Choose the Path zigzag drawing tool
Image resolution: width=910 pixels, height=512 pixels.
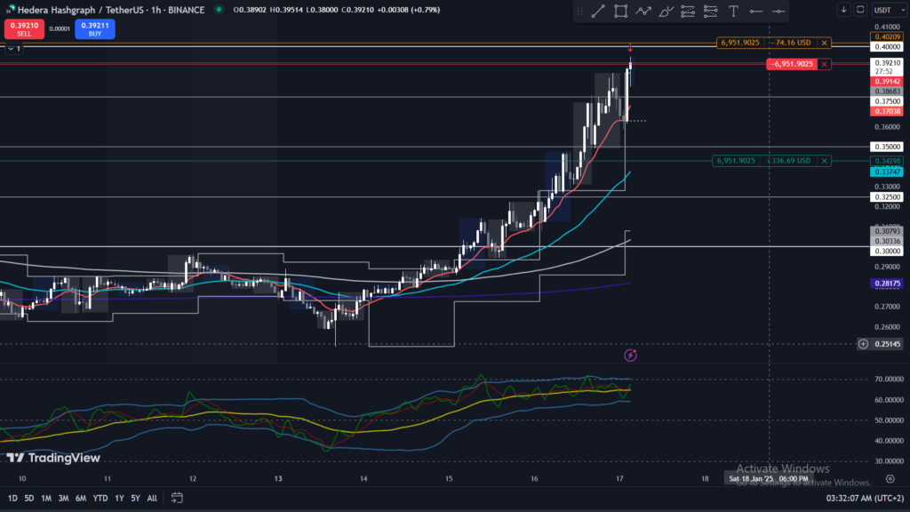click(x=643, y=12)
